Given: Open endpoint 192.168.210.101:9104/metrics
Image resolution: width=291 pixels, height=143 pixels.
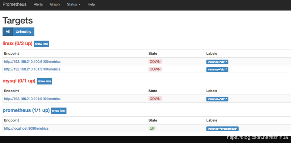Looking at the screenshot, I should (x=32, y=99).
